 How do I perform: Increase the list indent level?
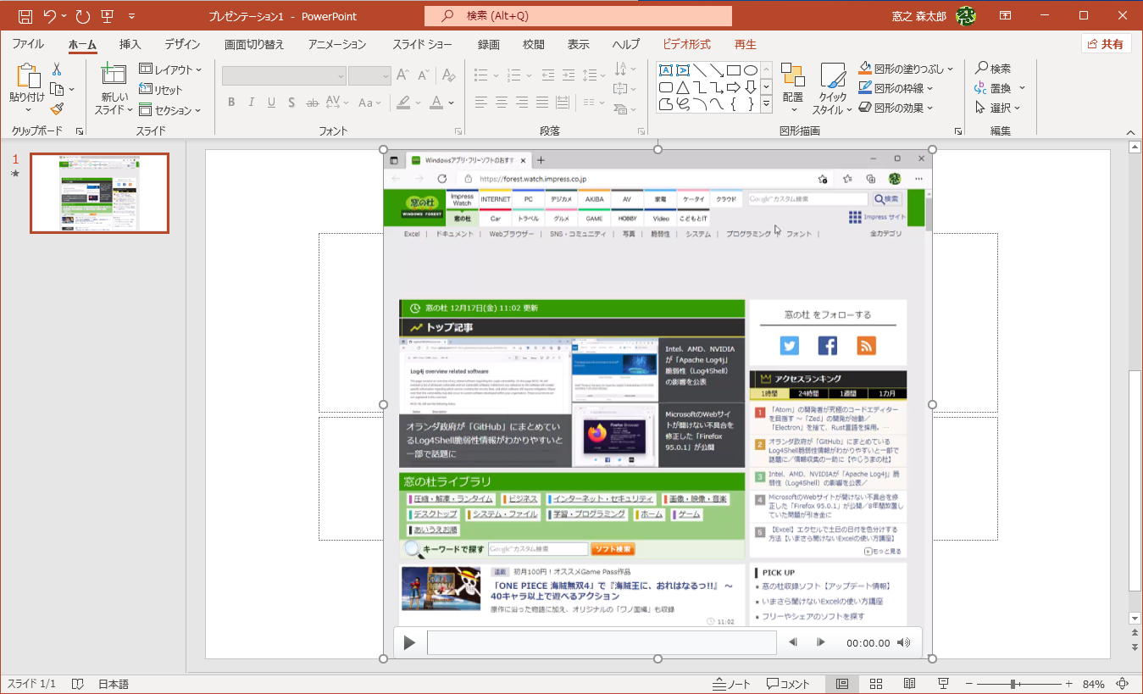(x=568, y=75)
